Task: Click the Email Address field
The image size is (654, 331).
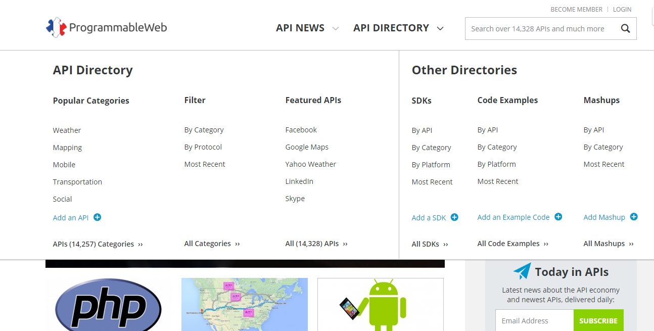Action: (534, 321)
